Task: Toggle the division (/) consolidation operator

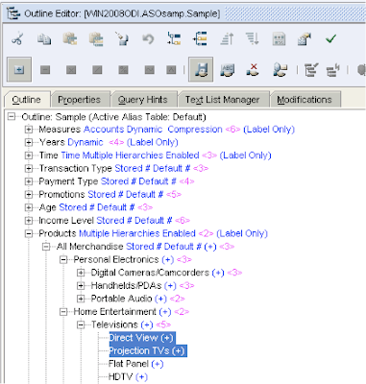Action: point(97,69)
